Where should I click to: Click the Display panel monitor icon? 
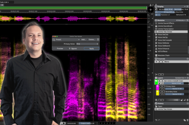pos(156,7)
